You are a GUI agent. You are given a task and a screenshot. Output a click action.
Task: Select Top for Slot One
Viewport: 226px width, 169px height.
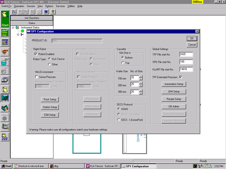coord(123,63)
